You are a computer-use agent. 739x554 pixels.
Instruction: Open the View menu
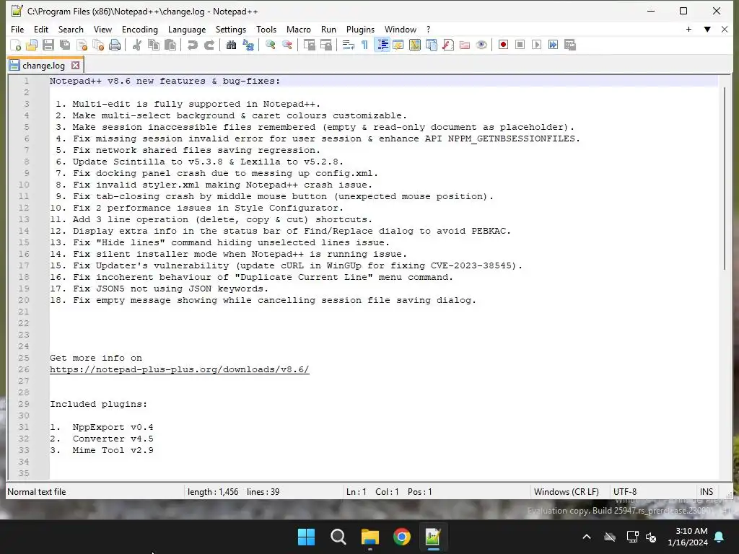click(102, 29)
